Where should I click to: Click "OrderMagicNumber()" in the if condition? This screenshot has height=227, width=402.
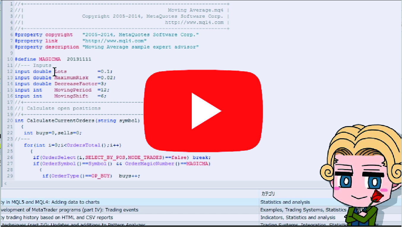153,163
